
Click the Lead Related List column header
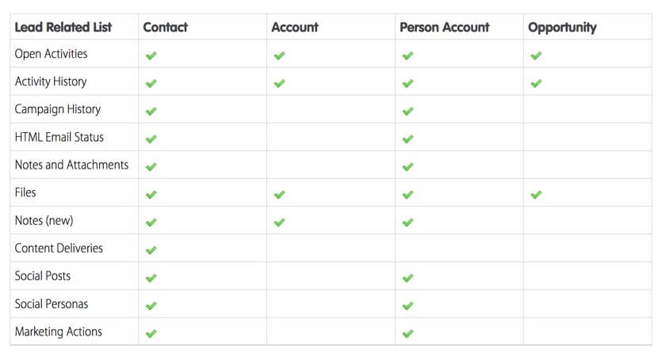coord(63,27)
